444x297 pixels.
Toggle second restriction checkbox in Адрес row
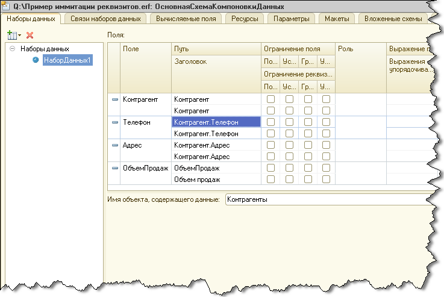(x=290, y=145)
